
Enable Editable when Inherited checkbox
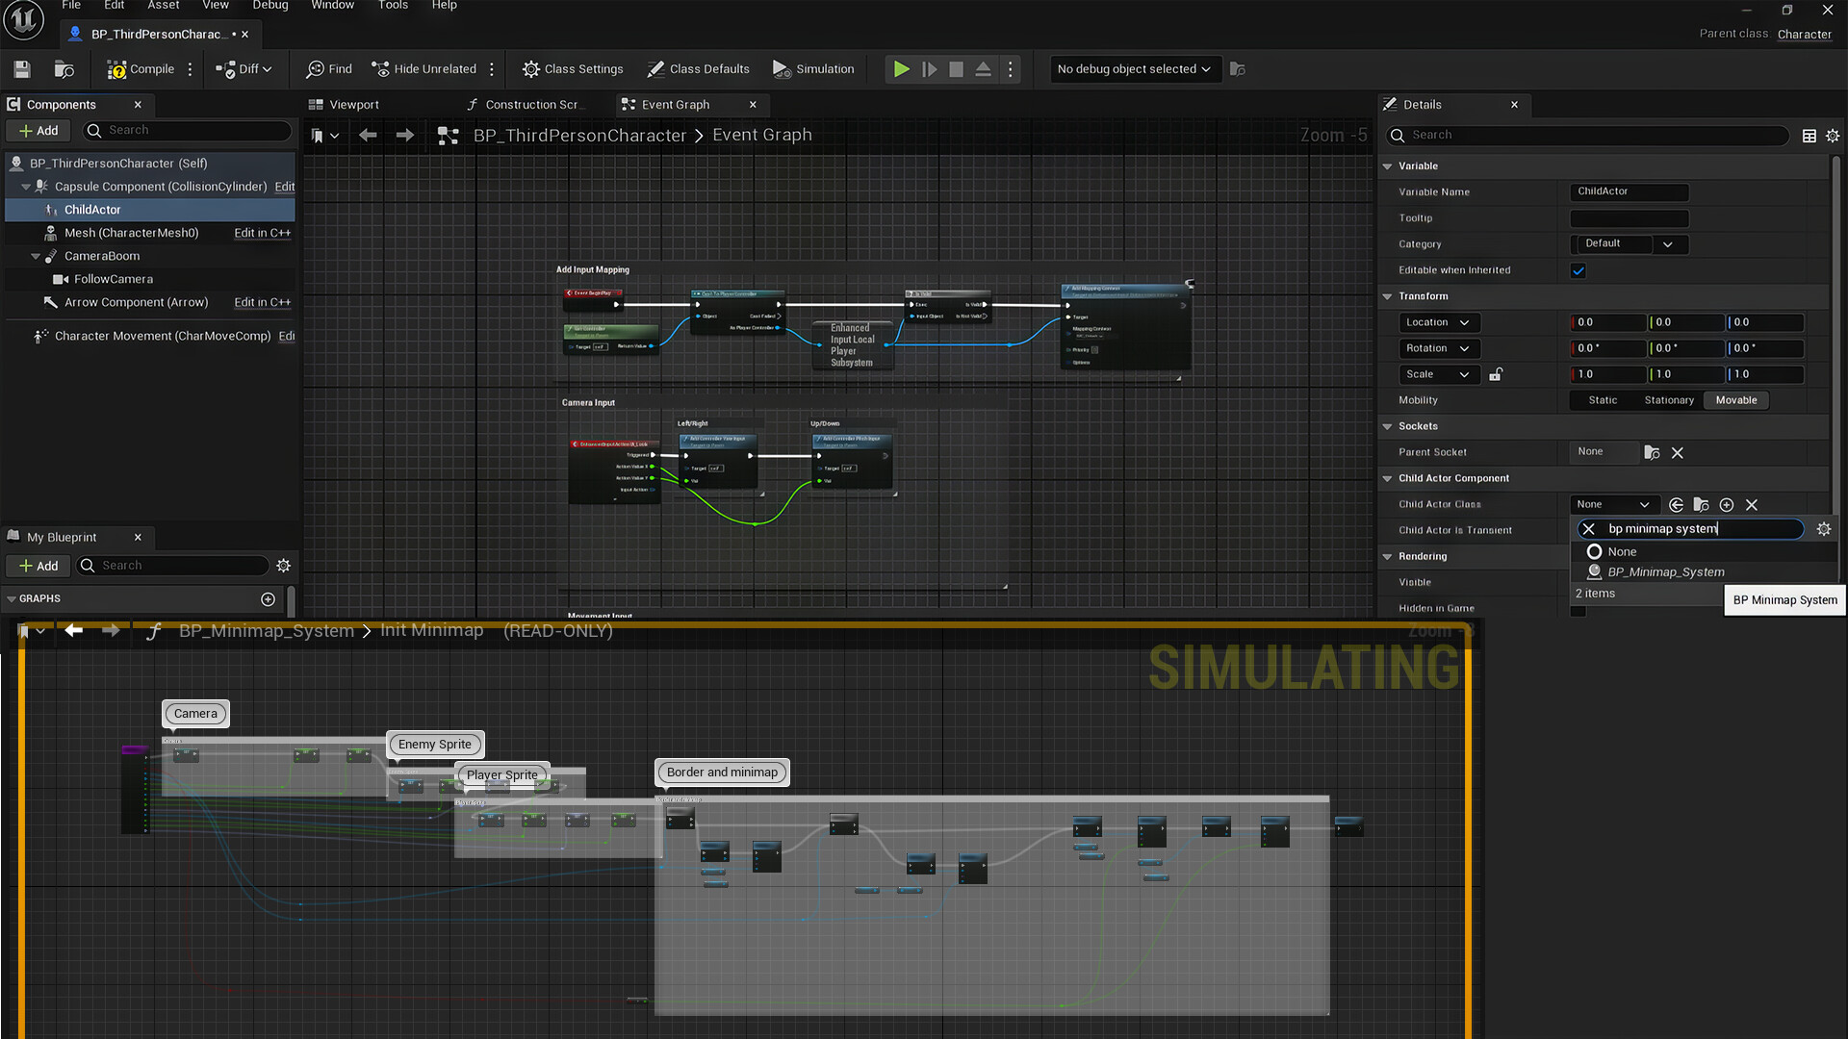tap(1578, 270)
